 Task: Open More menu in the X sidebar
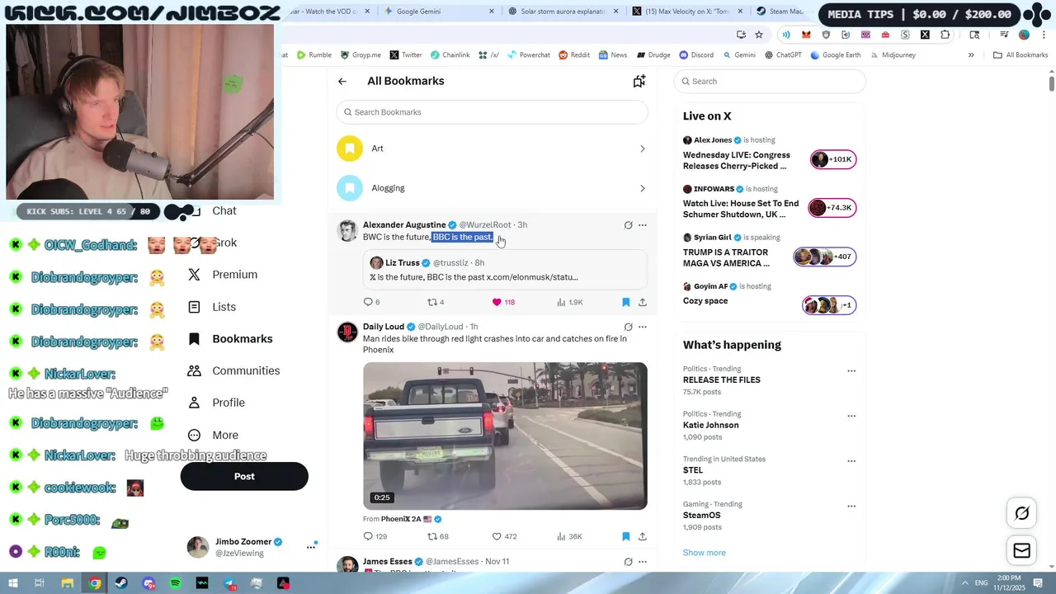(213, 435)
